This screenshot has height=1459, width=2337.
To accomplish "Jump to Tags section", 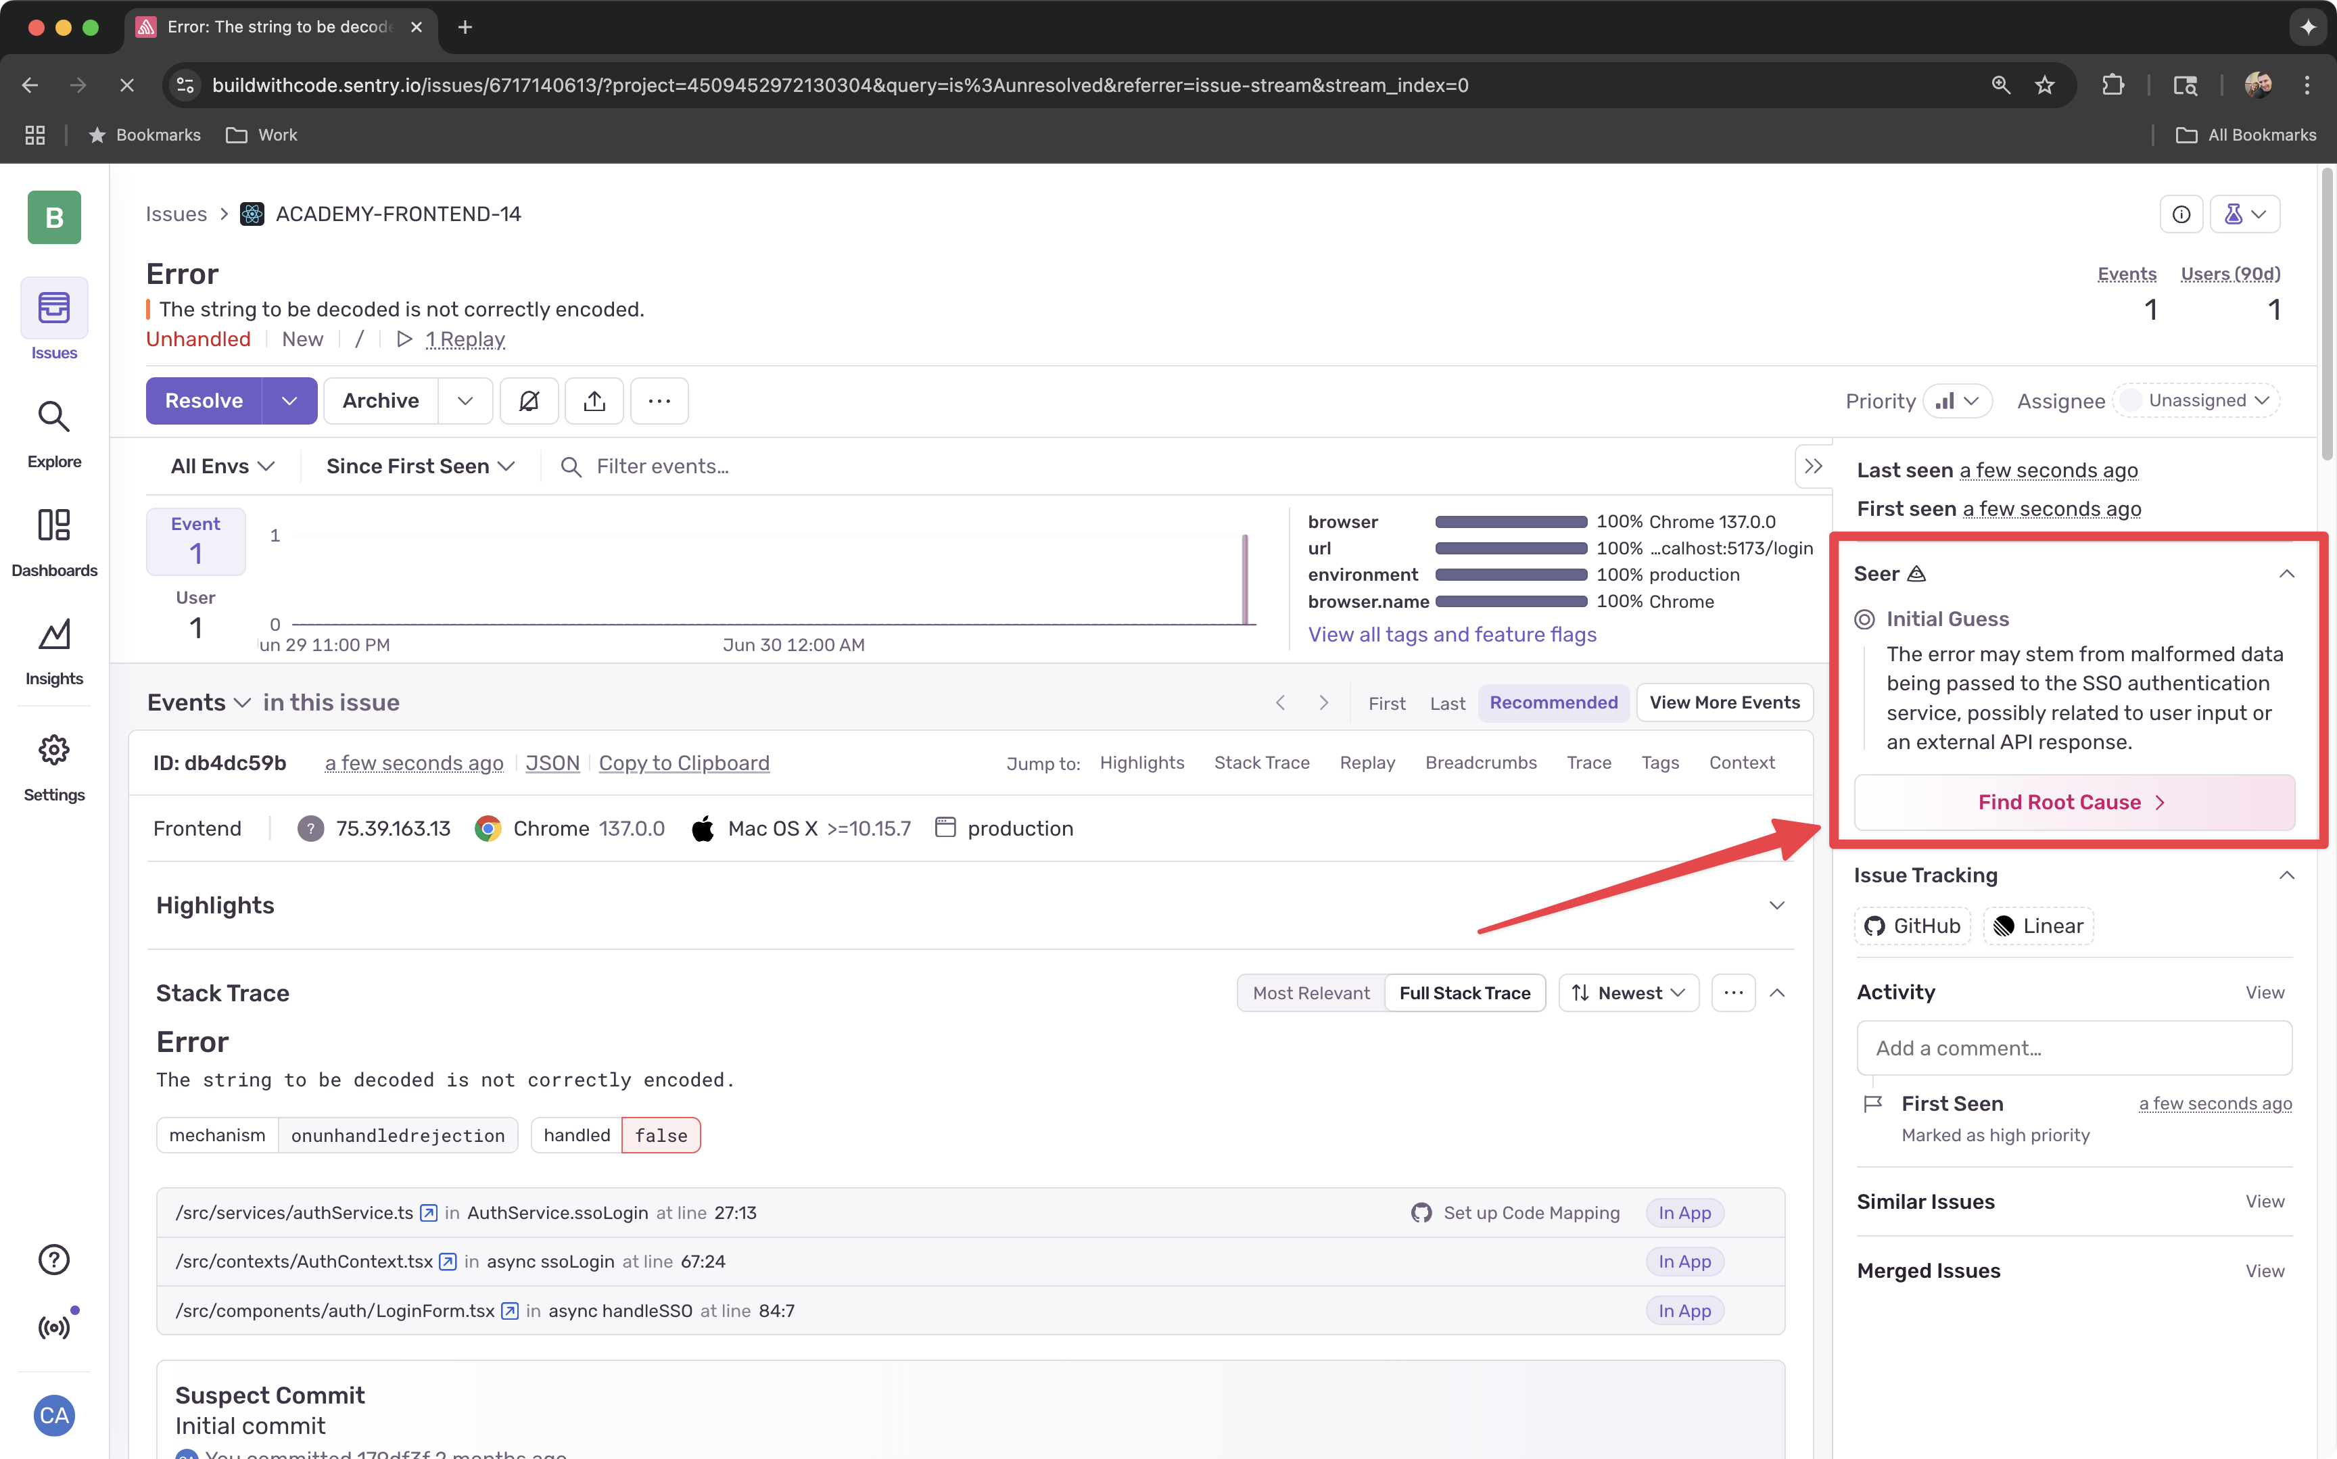I will coord(1659,763).
